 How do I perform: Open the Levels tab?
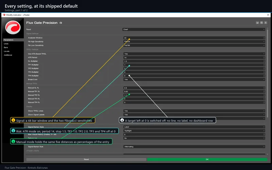[x=6, y=51]
